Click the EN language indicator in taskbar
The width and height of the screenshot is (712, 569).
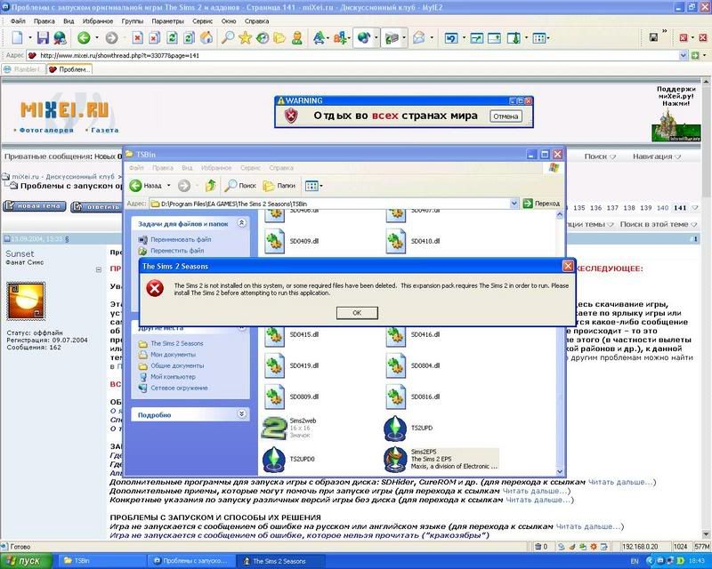[x=635, y=561]
